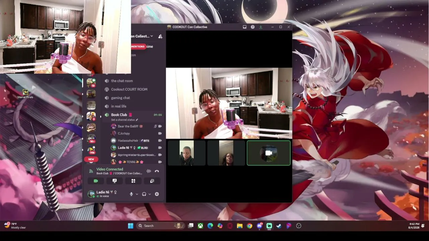Invite people to the server icon
This screenshot has width=429, height=241.
click(160, 36)
